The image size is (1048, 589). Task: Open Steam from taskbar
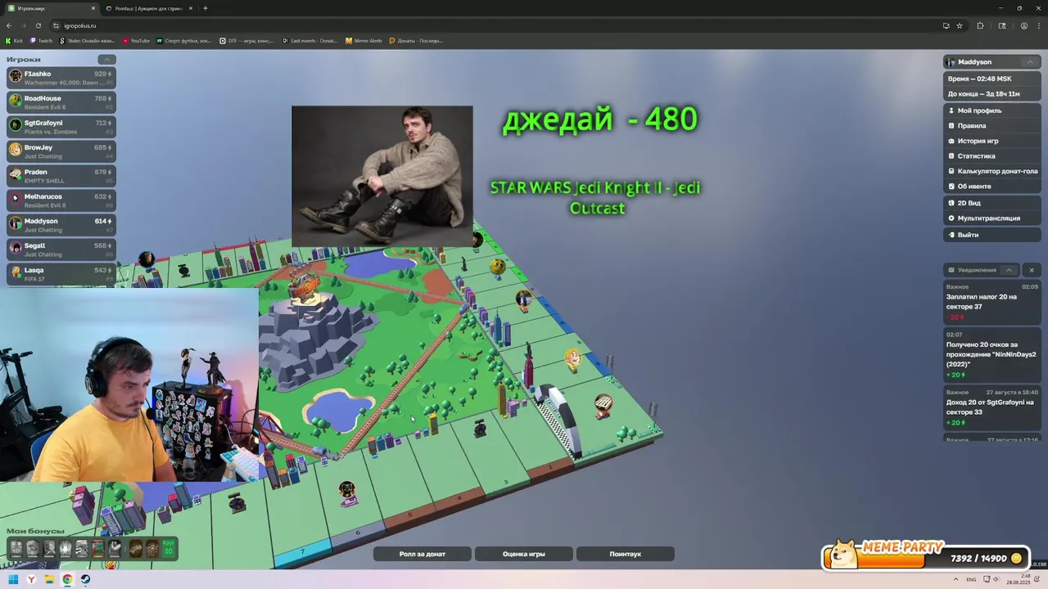click(85, 579)
